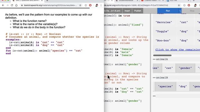Click clock extension icon in Pyret window
This screenshot has height=112, width=200.
click(x=184, y=5)
